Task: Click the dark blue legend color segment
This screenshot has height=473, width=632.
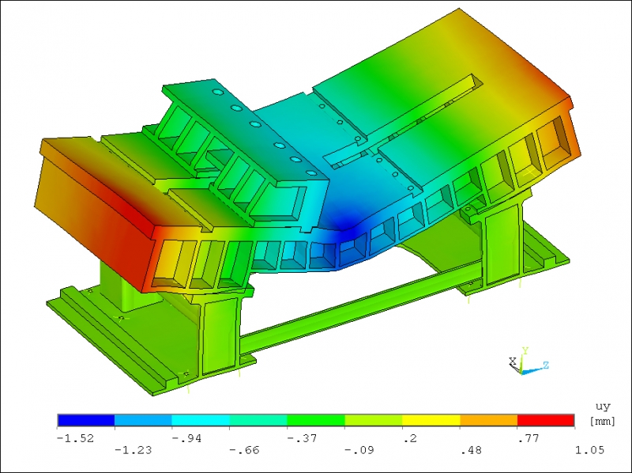Action: [x=86, y=419]
